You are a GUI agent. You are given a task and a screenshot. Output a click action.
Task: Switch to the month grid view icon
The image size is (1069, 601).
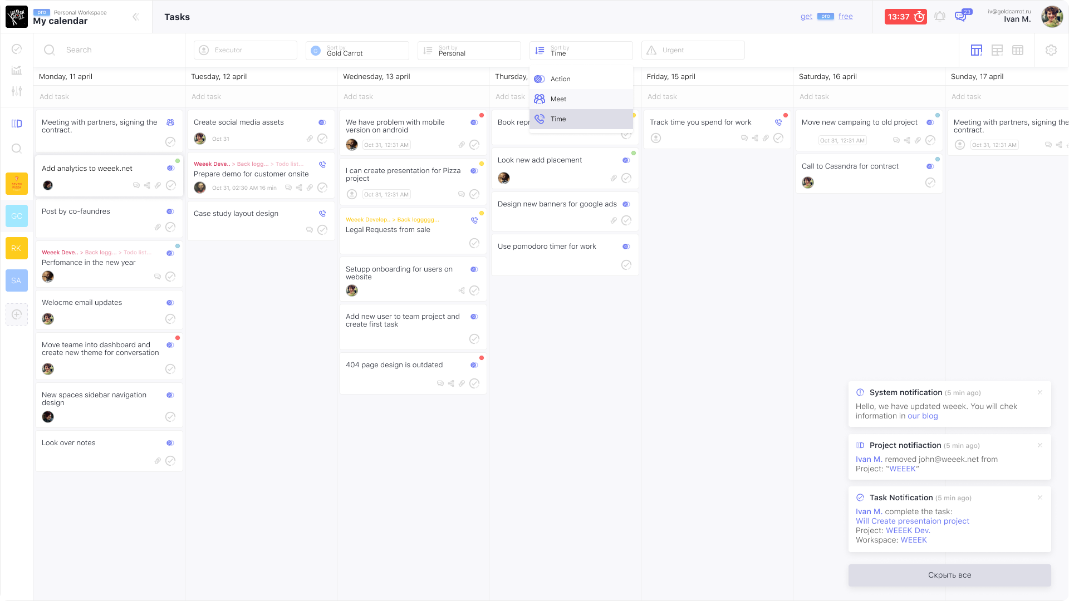[1018, 50]
